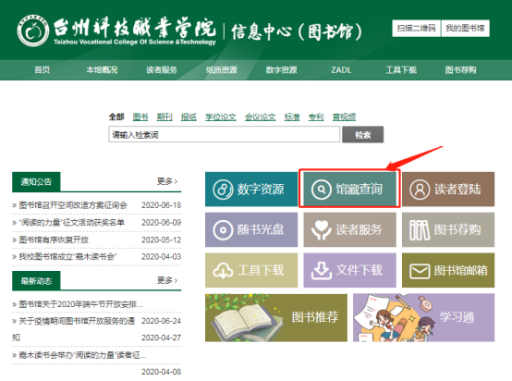Viewport: 512px width, 381px height.
Task: Click the 我的图书馆 button
Action: (x=465, y=28)
